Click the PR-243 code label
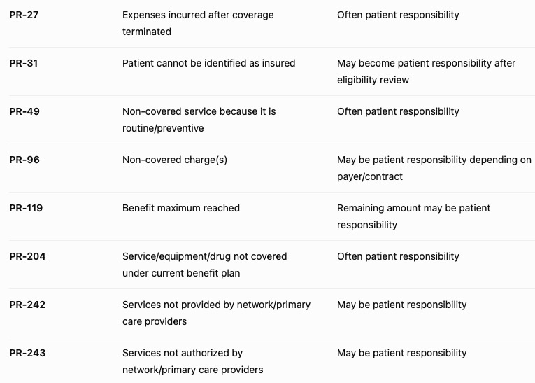Viewport: 535px width, 383px height. pyautogui.click(x=28, y=353)
